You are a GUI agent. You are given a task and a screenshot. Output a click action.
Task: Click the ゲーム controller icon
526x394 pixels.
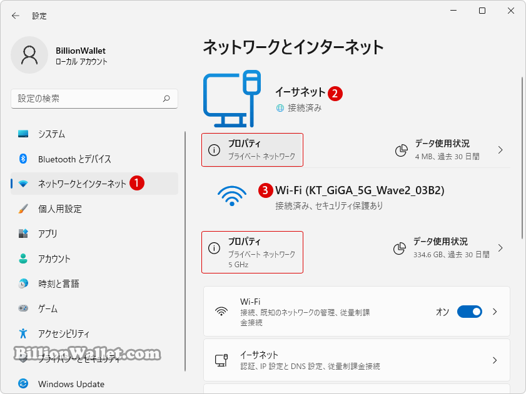23,308
